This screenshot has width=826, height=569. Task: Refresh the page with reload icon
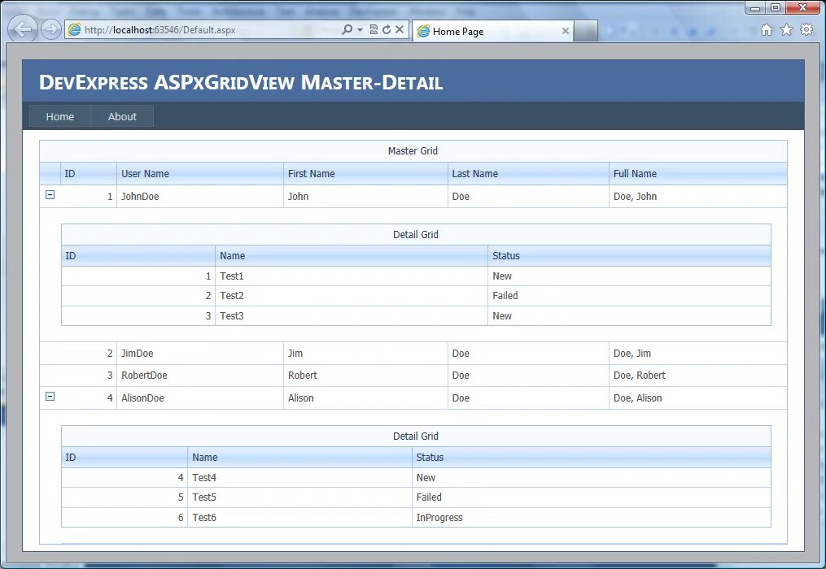(387, 29)
